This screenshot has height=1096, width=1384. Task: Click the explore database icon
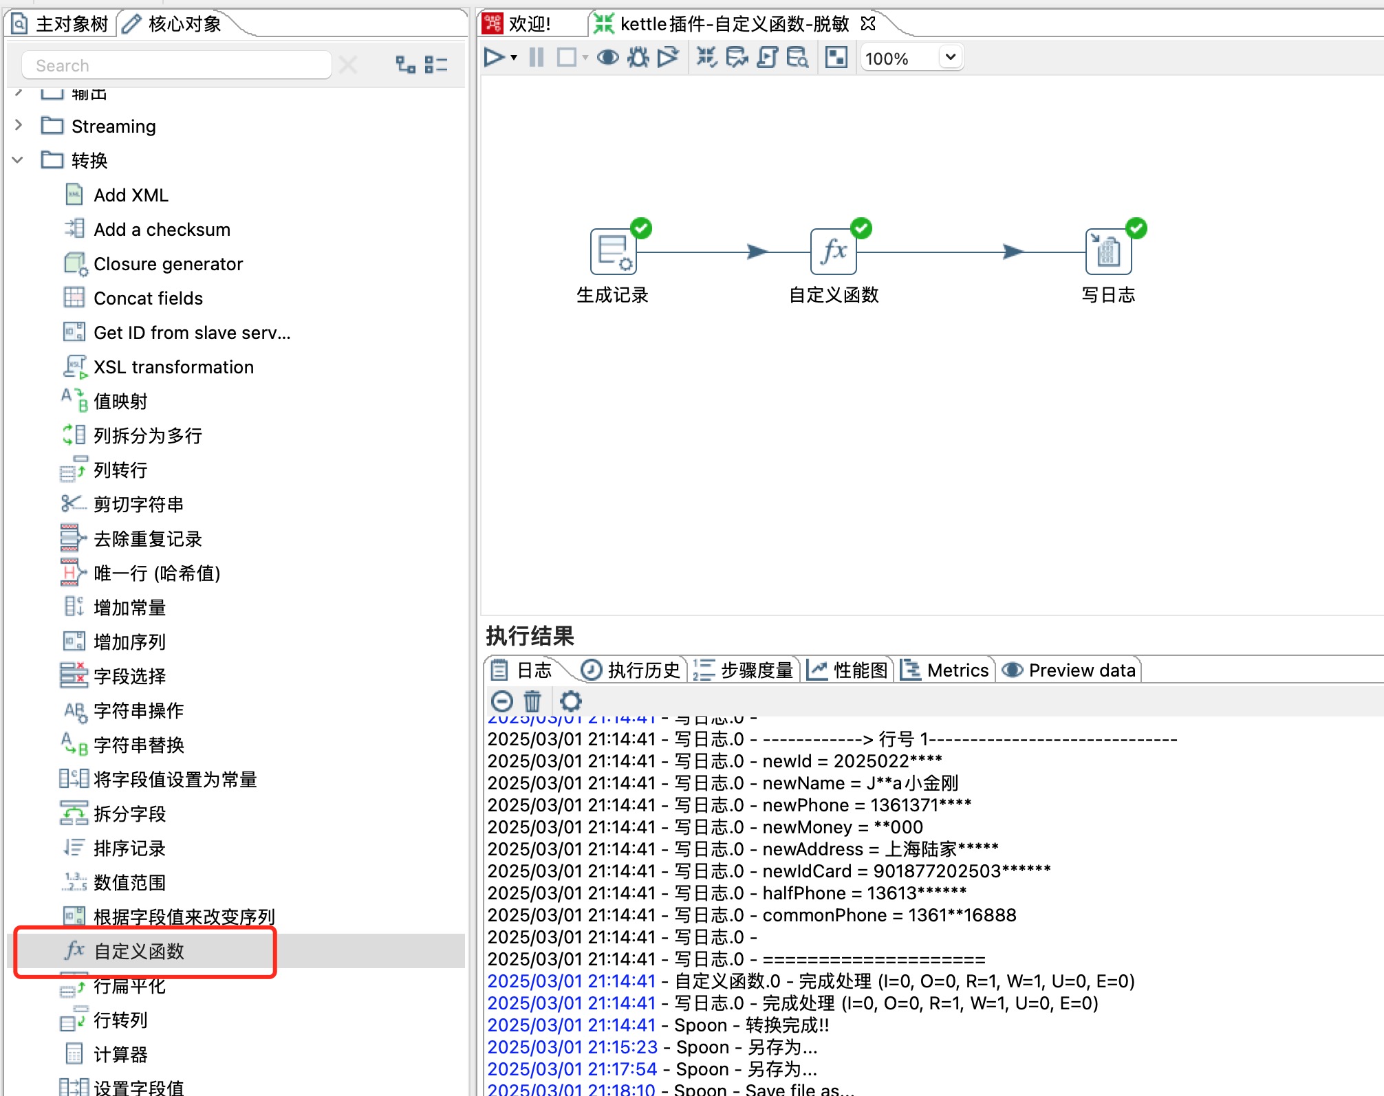tap(797, 58)
